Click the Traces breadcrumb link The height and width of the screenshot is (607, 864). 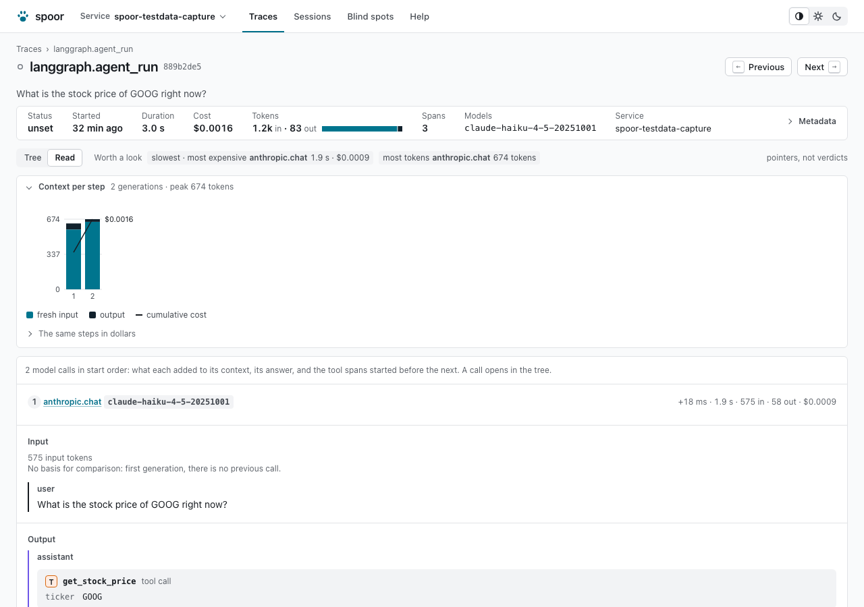29,49
